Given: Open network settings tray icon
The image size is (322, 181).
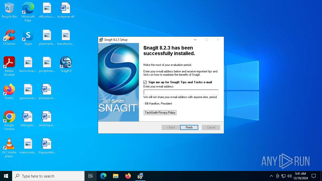Looking at the screenshot, I should pos(284,176).
